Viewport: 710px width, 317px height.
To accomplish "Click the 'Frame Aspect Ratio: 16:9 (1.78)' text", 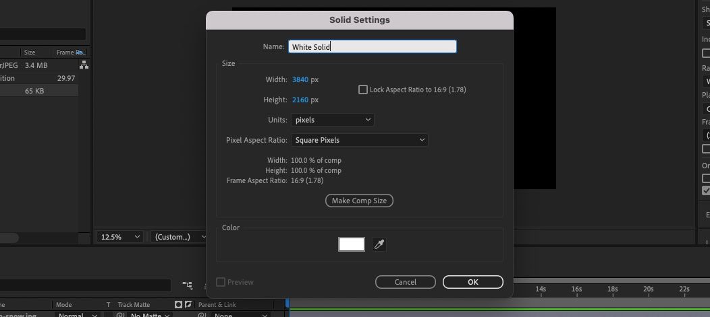I will tap(275, 180).
